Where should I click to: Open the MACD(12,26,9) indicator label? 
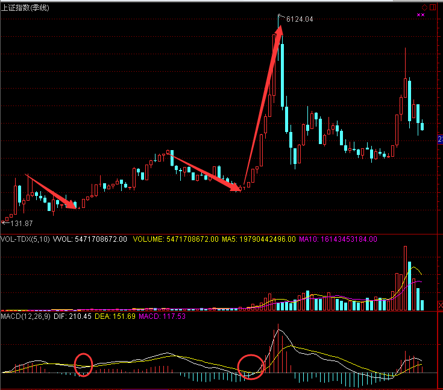pos(25,316)
